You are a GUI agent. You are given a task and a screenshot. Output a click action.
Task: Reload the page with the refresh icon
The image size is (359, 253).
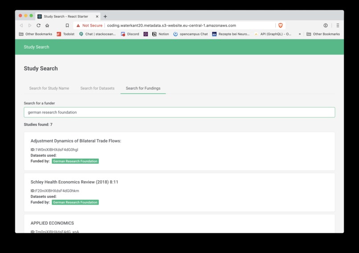pos(38,25)
